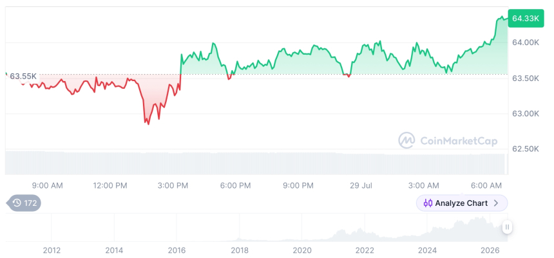Image resolution: width=554 pixels, height=258 pixels.
Task: Click the 3:00 PM time axis label
Action: click(173, 185)
